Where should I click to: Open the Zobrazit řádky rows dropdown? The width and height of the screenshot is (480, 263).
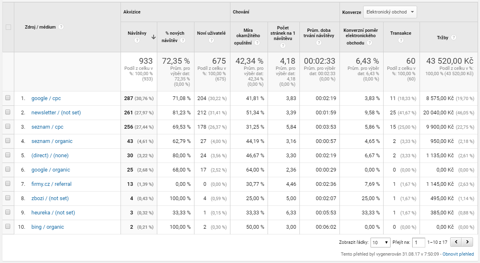(x=380, y=242)
